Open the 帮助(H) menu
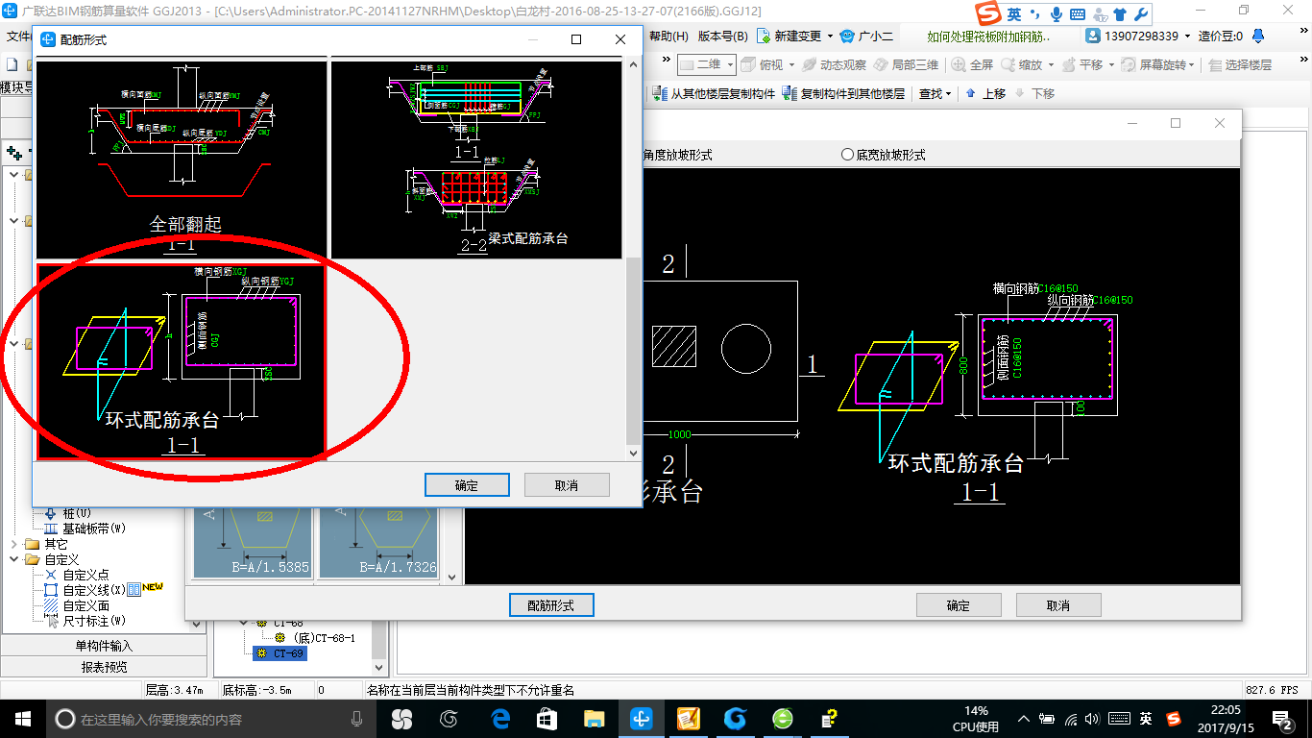The width and height of the screenshot is (1312, 738). tap(668, 36)
